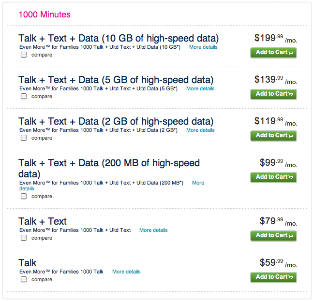Check compare box for the 10 GB plan
This screenshot has width=314, height=301.
point(24,55)
